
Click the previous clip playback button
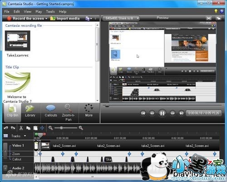click(143, 113)
